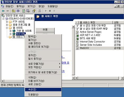Click the MMC child window restore button
This screenshot has height=97, width=124.
tap(118, 6)
